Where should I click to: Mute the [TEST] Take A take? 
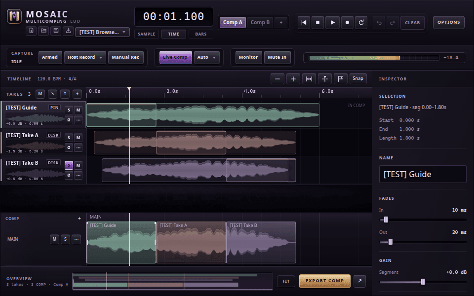tap(79, 138)
